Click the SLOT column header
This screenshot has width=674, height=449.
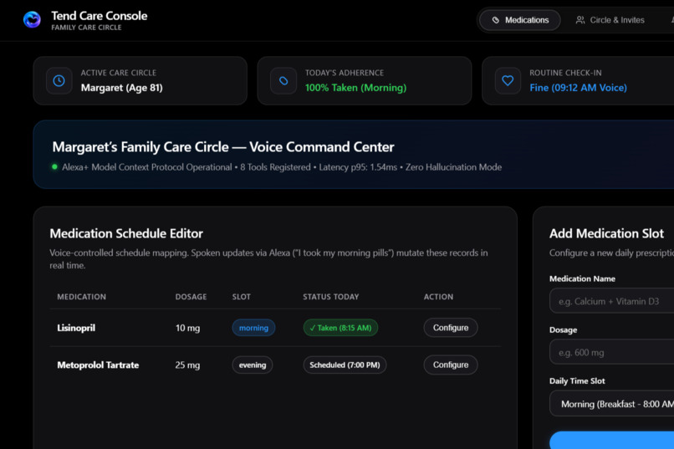[241, 297]
